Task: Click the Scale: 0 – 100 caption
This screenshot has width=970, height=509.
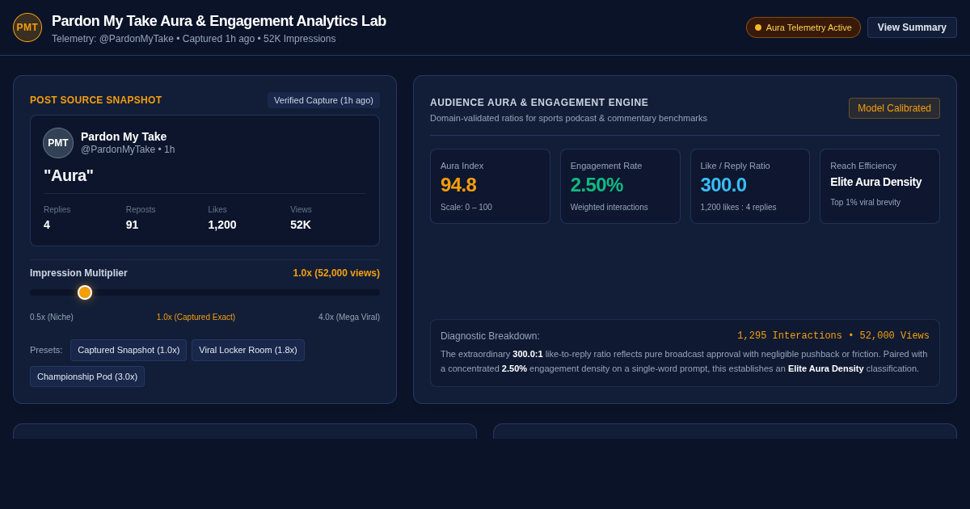Action: [x=466, y=207]
